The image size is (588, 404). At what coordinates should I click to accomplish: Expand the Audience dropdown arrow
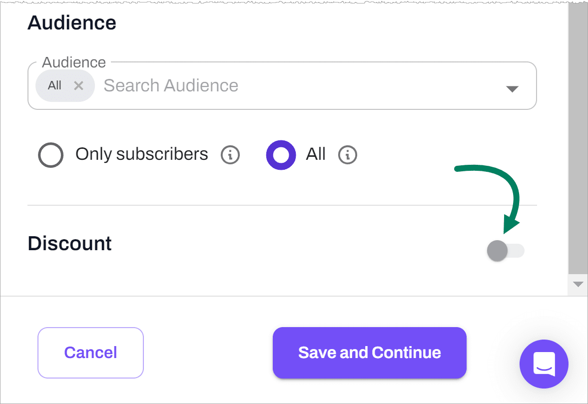pos(512,89)
